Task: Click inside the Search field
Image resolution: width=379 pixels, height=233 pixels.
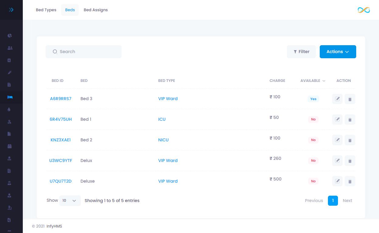Action: tap(84, 52)
